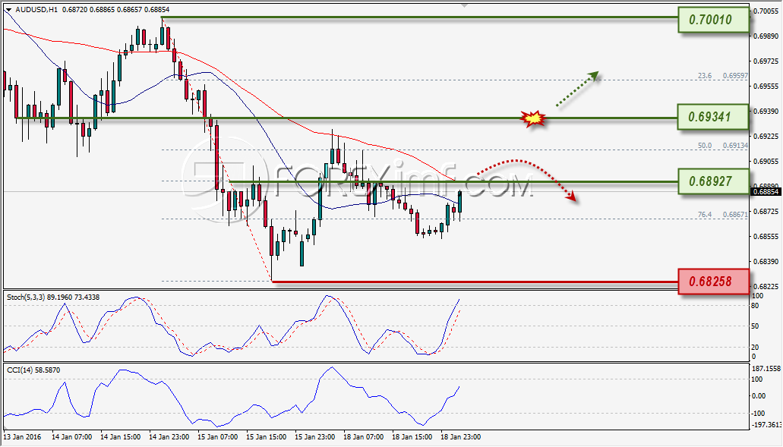
Task: Click the 18 Jan 07:00 time label
Action: tap(364, 437)
